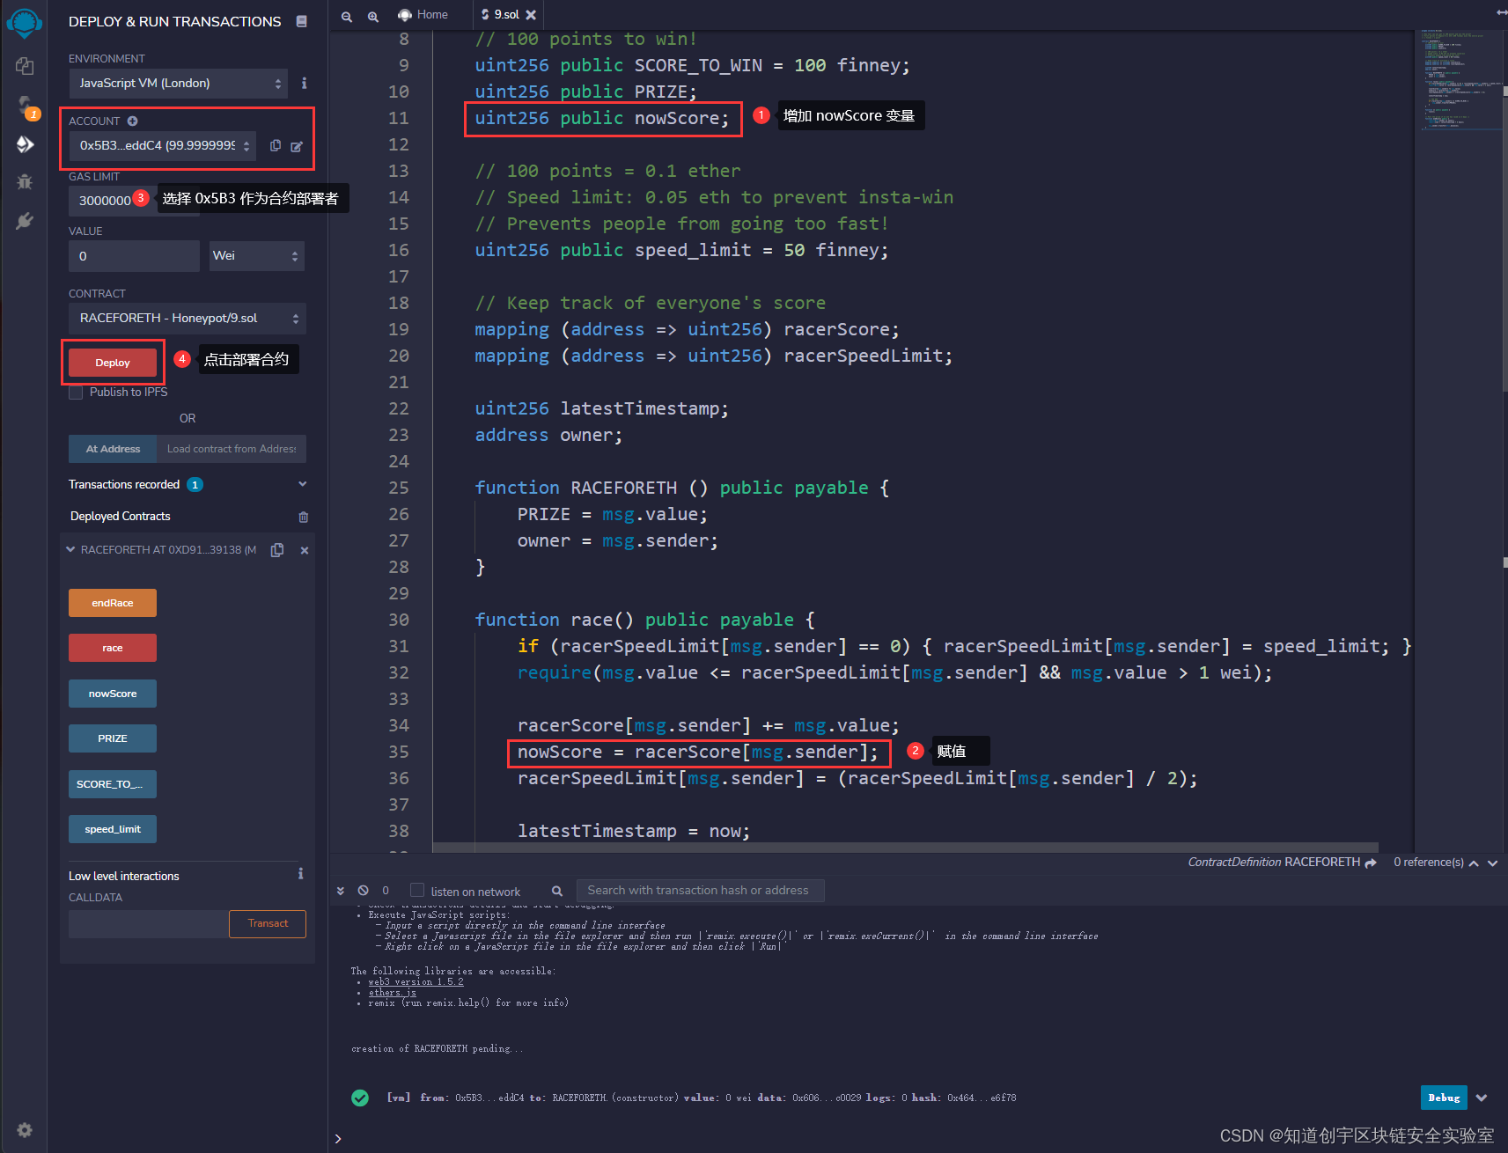Screen dimensions: 1508x1153
Task: Collapse the RACEFORETH deployed contract
Action: point(70,549)
